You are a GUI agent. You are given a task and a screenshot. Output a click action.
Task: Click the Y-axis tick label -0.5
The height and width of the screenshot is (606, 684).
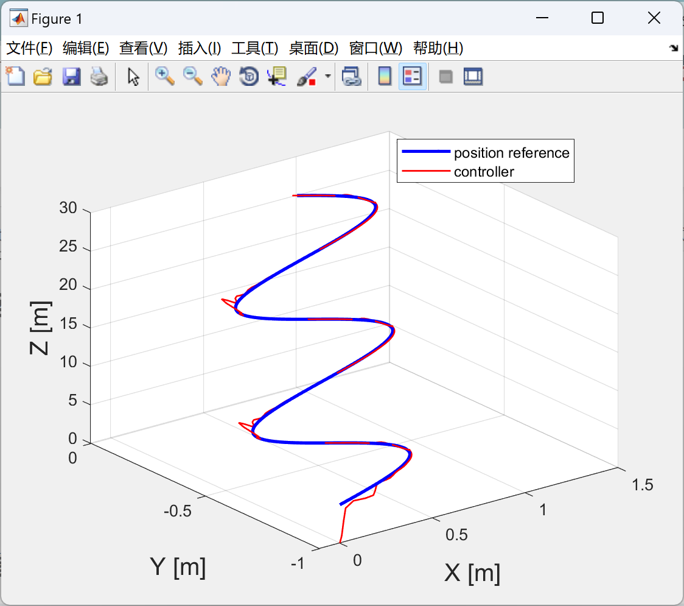[x=178, y=511]
